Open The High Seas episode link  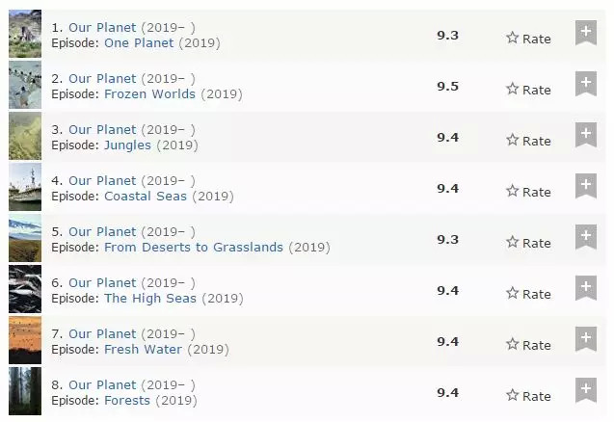(149, 299)
